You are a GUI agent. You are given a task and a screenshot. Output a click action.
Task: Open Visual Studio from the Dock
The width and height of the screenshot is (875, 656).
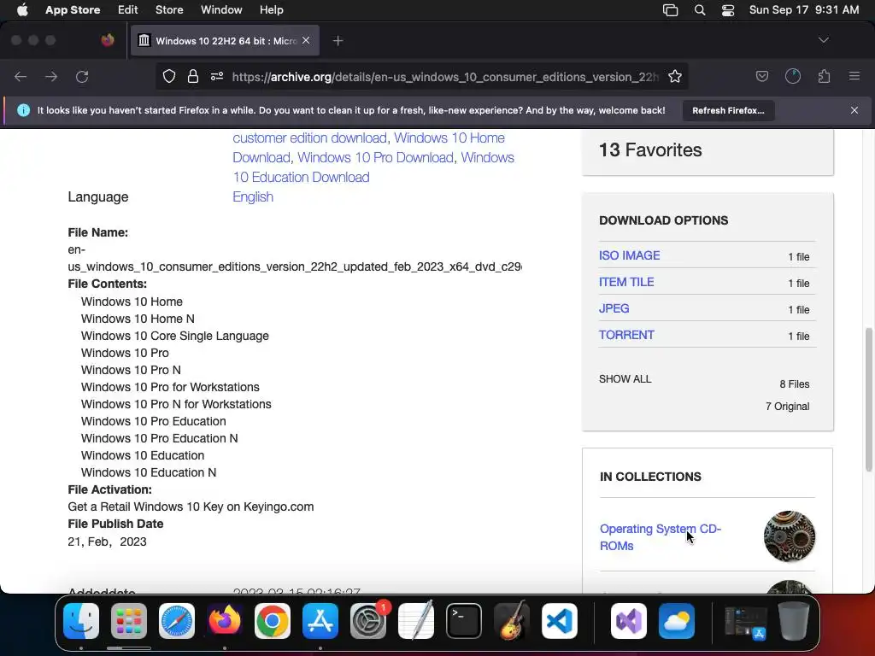629,620
